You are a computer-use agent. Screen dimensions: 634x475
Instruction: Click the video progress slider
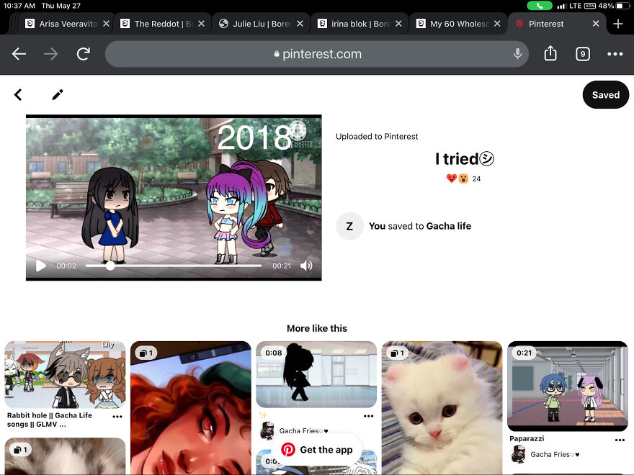click(173, 266)
